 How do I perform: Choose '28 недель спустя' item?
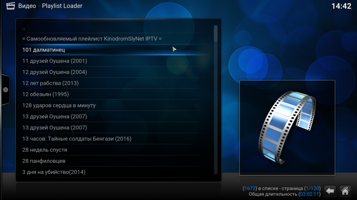point(45,150)
